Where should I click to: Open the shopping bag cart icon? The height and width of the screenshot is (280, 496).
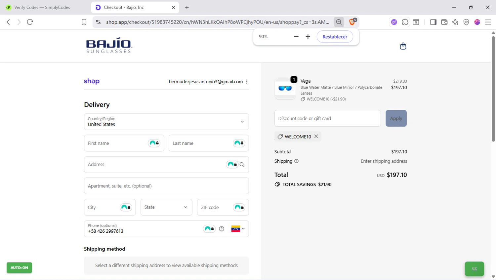pyautogui.click(x=403, y=46)
